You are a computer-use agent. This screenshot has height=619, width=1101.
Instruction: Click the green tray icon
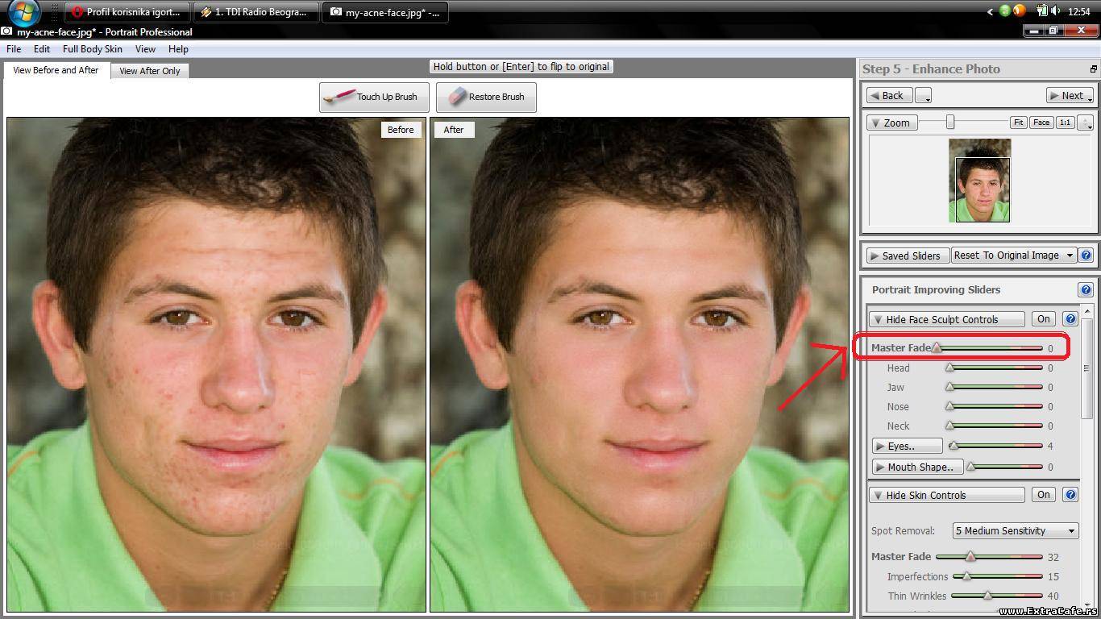1005,11
